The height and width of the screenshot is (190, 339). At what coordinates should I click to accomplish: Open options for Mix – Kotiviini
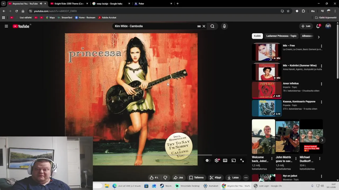pyautogui.click(x=322, y=66)
